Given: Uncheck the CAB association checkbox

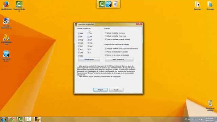Looking at the screenshot, I should (x=79, y=53).
